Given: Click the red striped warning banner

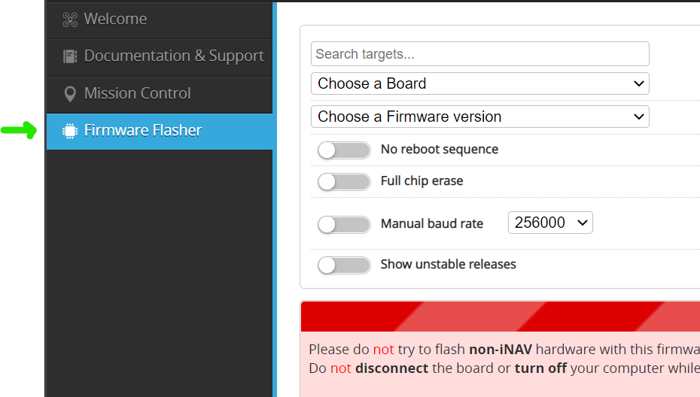Looking at the screenshot, I should coord(501,317).
